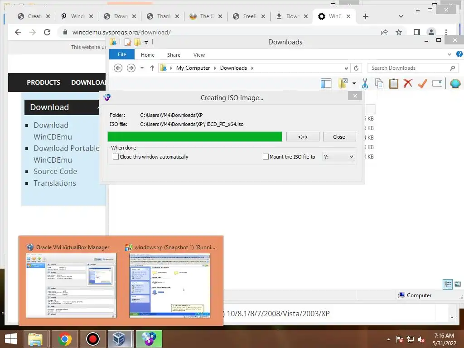The image size is (464, 348).
Task: Open the Share ribbon tab
Action: coord(174,55)
